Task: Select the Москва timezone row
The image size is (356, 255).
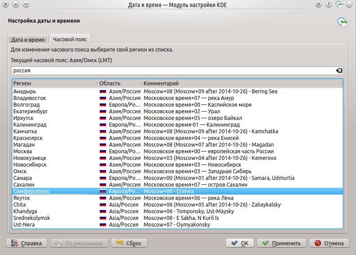Action: point(177,151)
